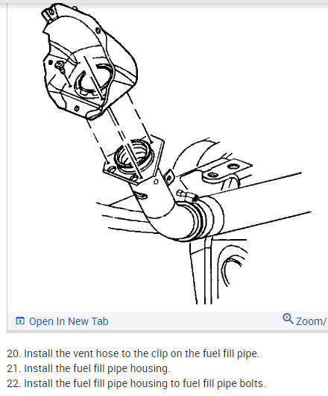Screen dimensions: 328x396
Task: Select the threaded fill pipe neck opening
Action: [x=134, y=155]
